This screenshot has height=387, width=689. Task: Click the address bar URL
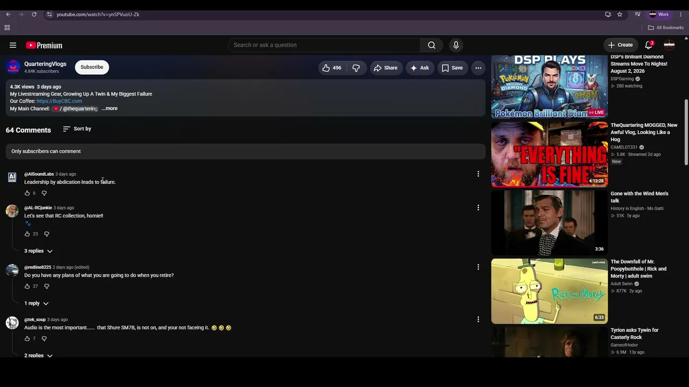pyautogui.click(x=98, y=15)
